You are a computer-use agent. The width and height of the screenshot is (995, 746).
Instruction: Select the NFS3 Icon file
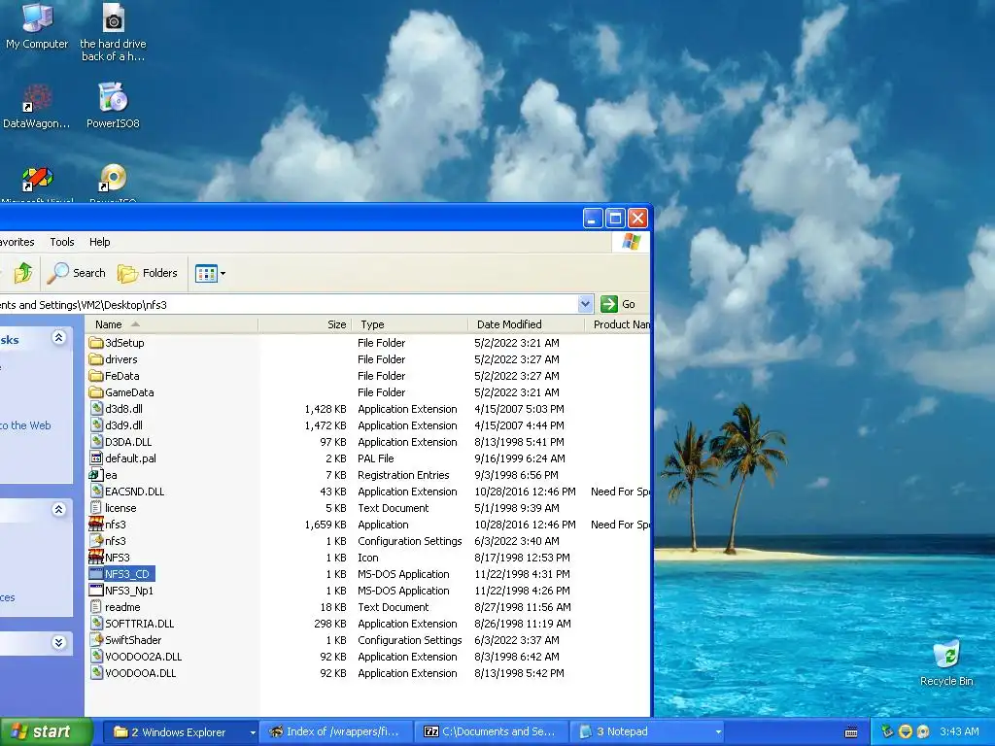[96, 558]
